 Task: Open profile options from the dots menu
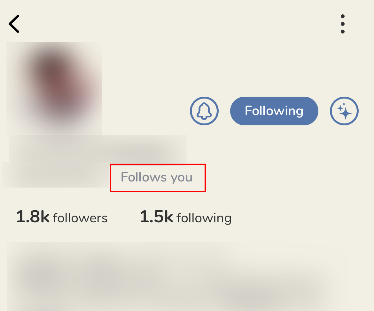click(343, 24)
